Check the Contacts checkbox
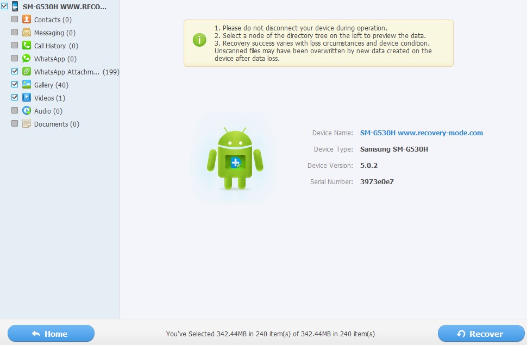The height and width of the screenshot is (345, 527). click(x=15, y=19)
